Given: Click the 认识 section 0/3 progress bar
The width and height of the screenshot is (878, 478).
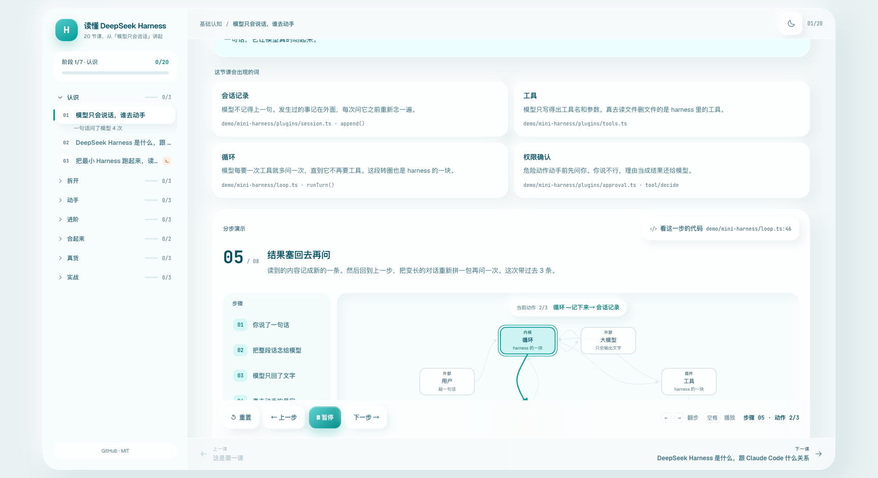Looking at the screenshot, I should click(151, 97).
